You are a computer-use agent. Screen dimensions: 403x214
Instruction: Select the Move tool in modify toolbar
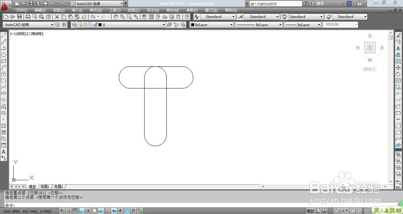click(398, 67)
